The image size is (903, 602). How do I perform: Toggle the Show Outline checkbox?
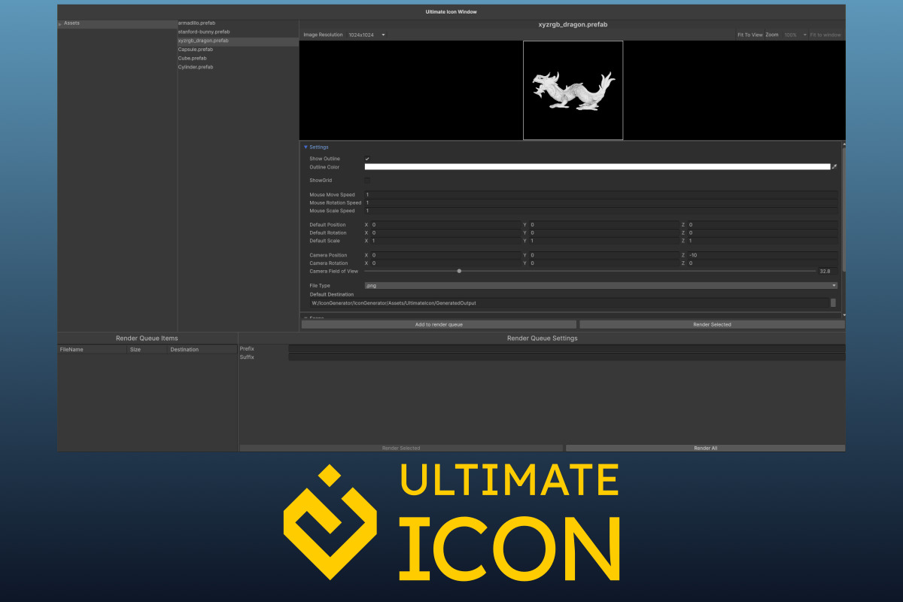point(367,159)
